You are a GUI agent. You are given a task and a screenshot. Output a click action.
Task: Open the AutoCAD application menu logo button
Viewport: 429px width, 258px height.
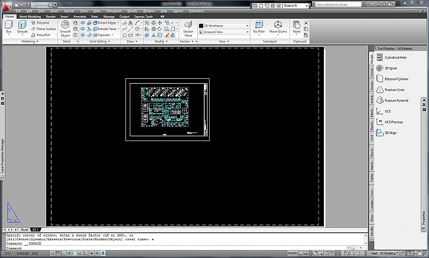pyautogui.click(x=6, y=6)
